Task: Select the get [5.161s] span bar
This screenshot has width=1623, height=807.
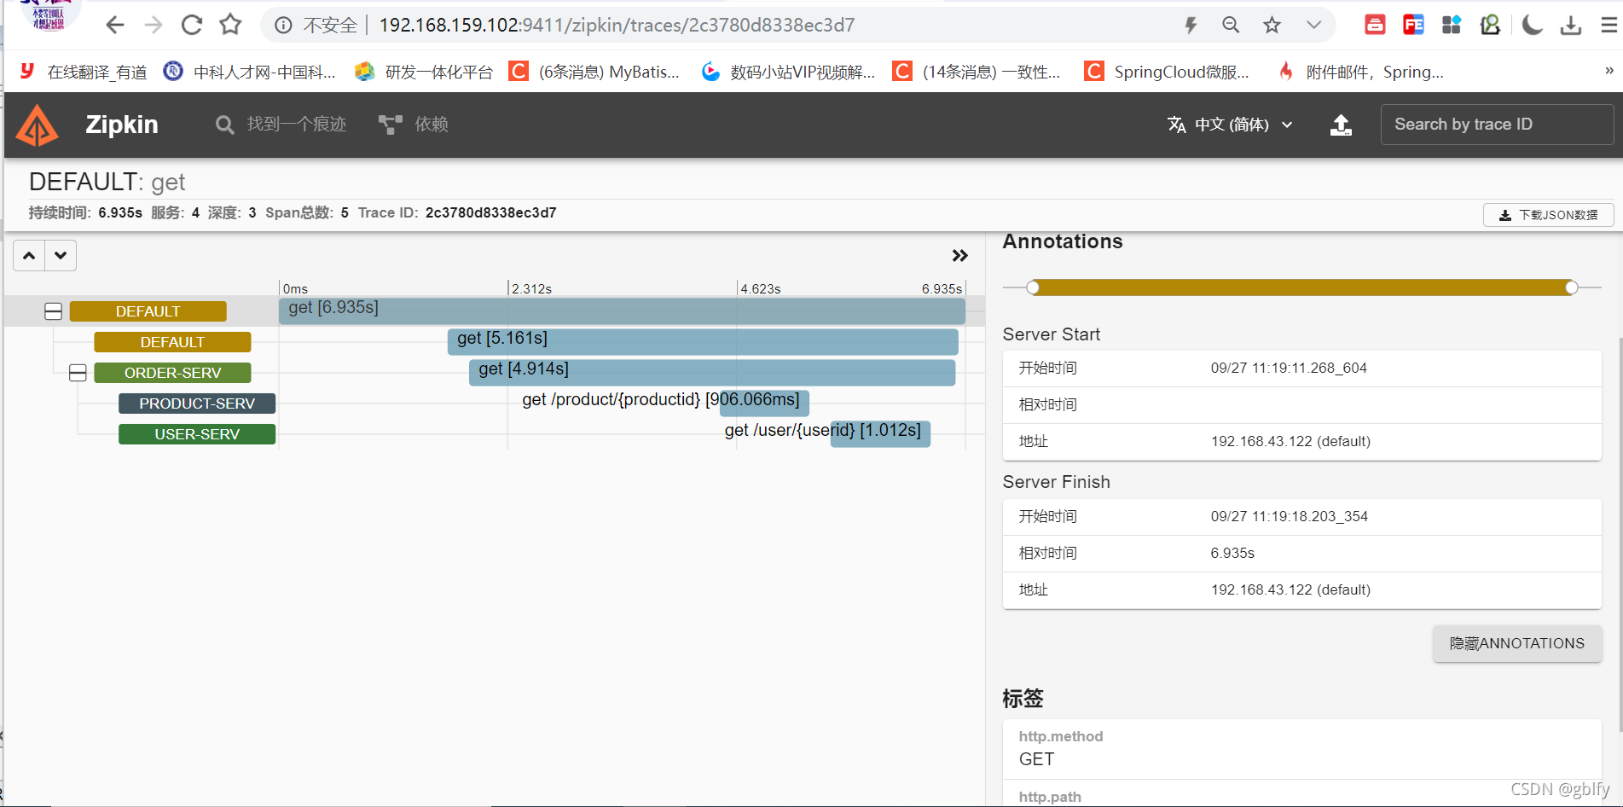Action: click(x=703, y=341)
